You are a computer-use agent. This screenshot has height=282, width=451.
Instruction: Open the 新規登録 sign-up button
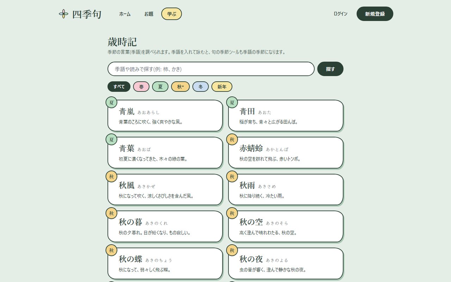click(x=375, y=14)
